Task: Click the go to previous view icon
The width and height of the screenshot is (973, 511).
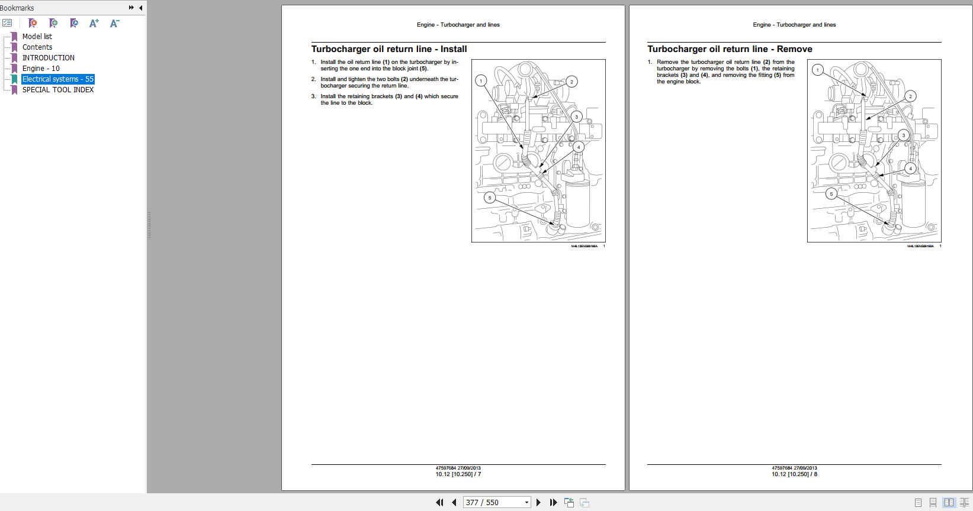Action: pos(569,502)
